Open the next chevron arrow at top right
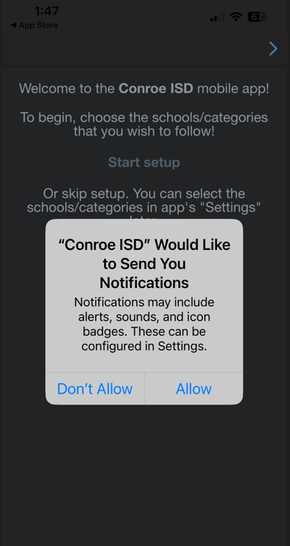Screen dimensions: 290x546 click(273, 49)
